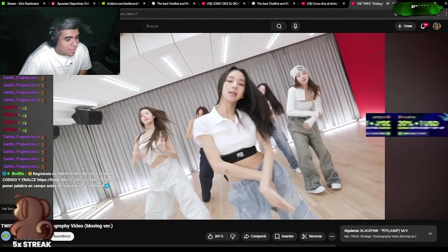
Task: Switch to COMO DICE EL DICHO tab
Action: click(223, 3)
